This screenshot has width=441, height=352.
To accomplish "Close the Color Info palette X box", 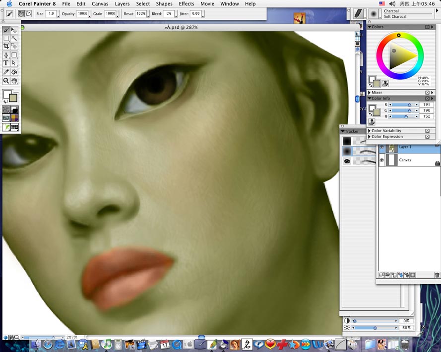I will point(427,99).
